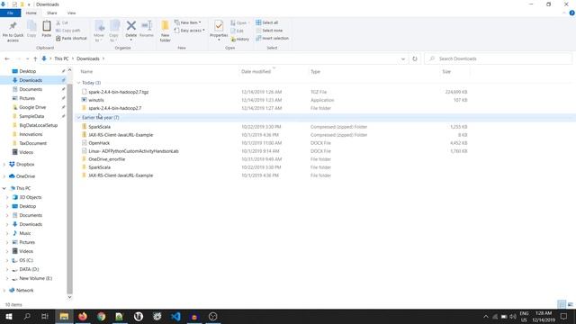The height and width of the screenshot is (324, 576).
Task: Expand OneDrive in navigation pane
Action: [x=4, y=176]
